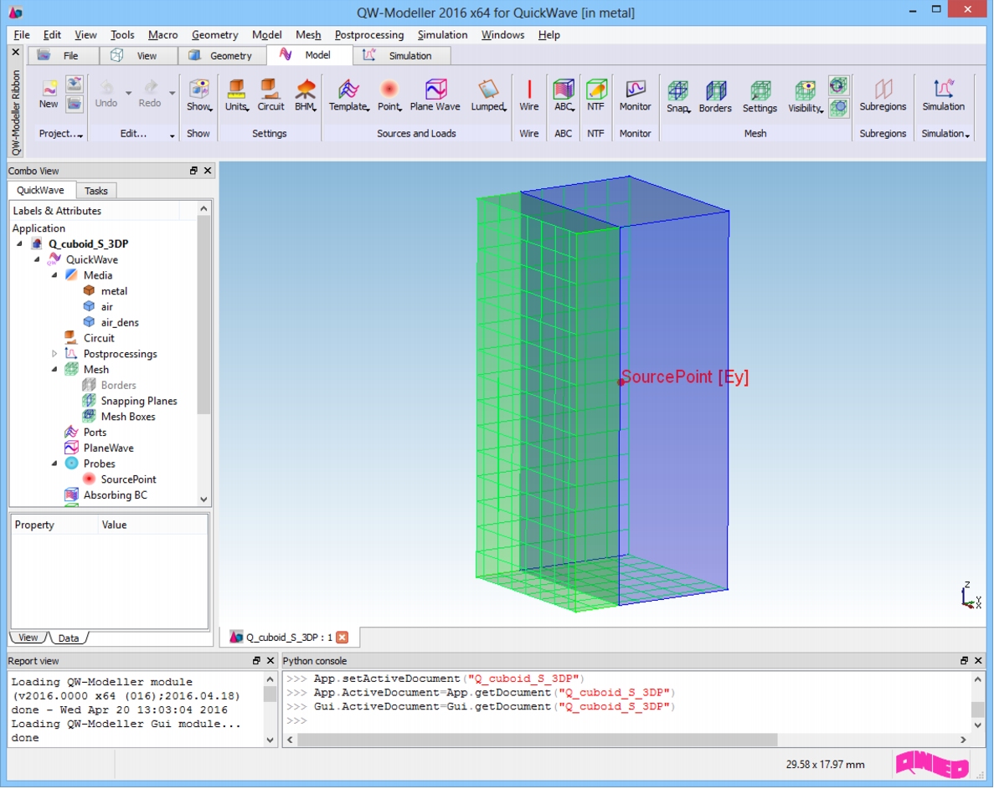This screenshot has width=994, height=789.
Task: Float the Python console panel
Action: point(964,660)
